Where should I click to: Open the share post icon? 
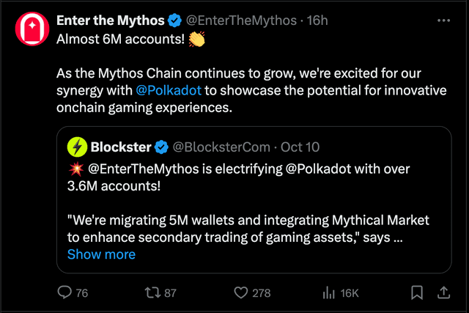443,292
